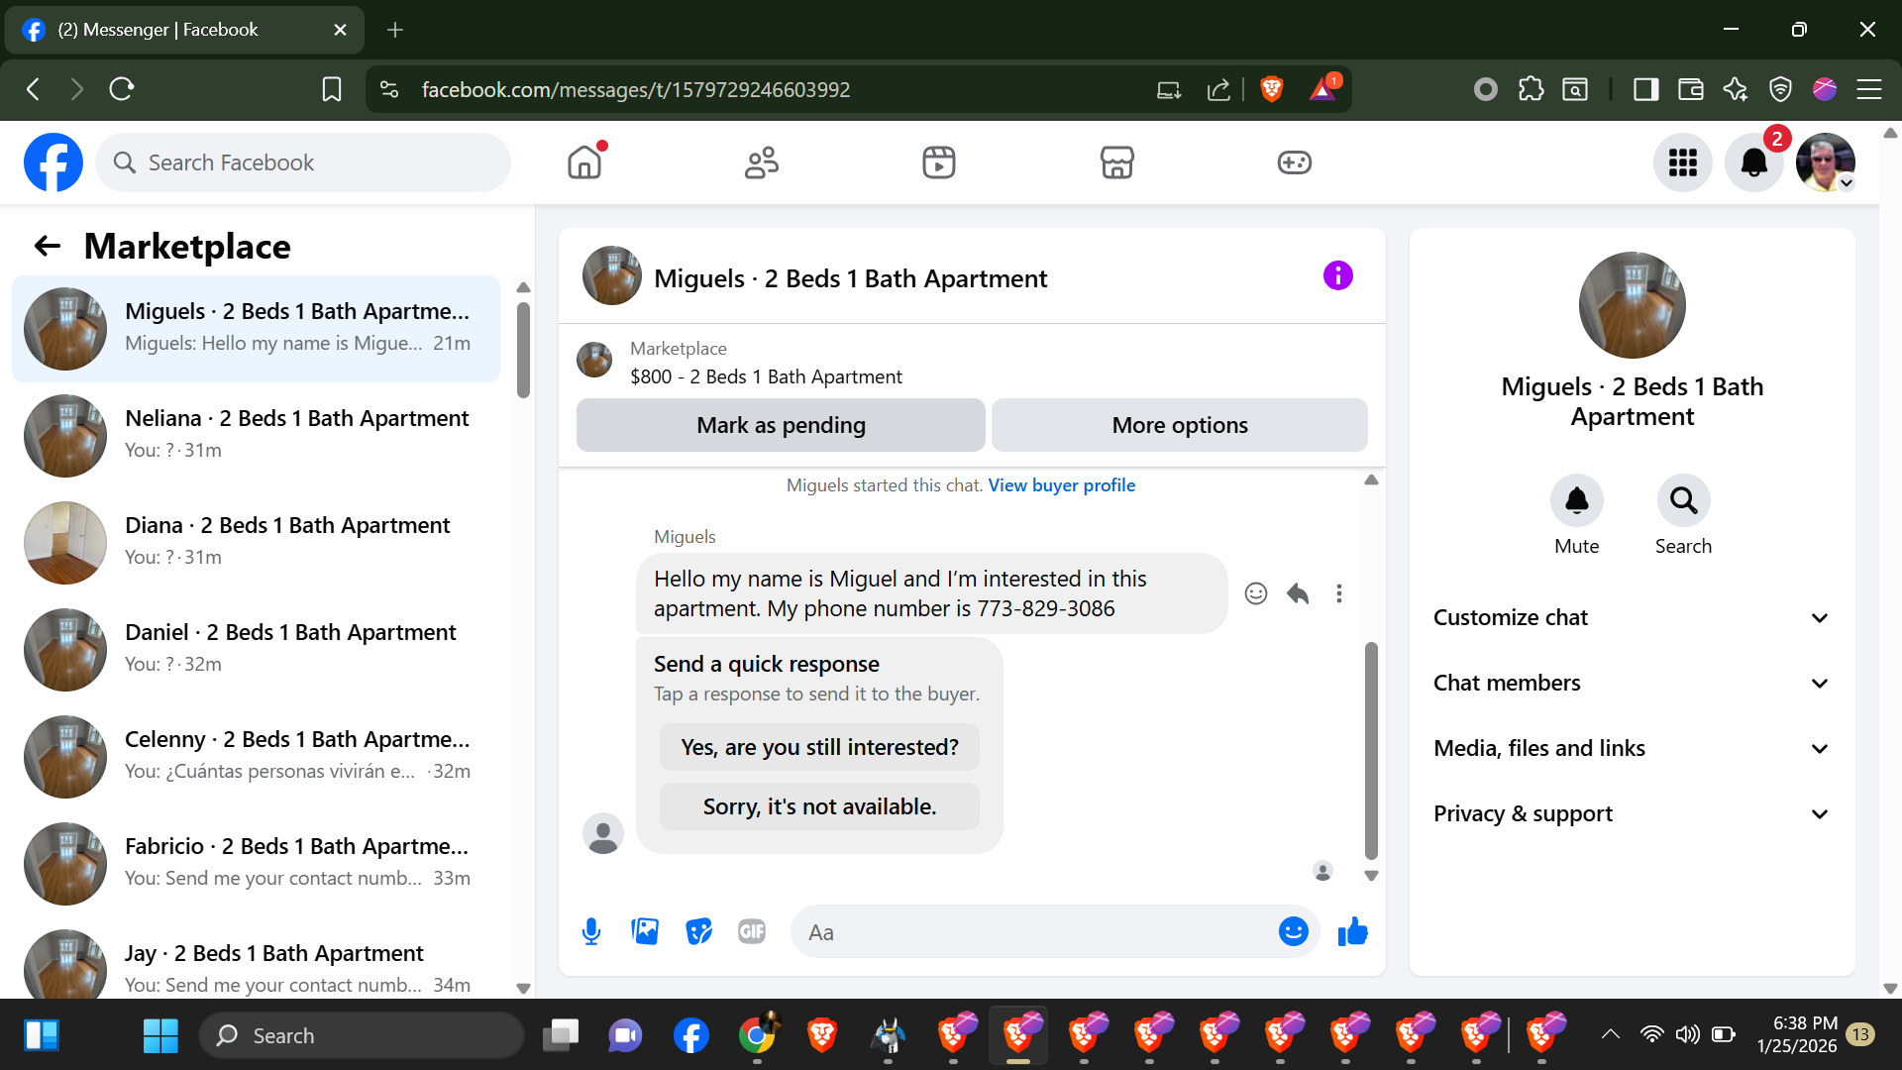Open the Video (Reels) icon
The image size is (1902, 1070).
pyautogui.click(x=939, y=162)
